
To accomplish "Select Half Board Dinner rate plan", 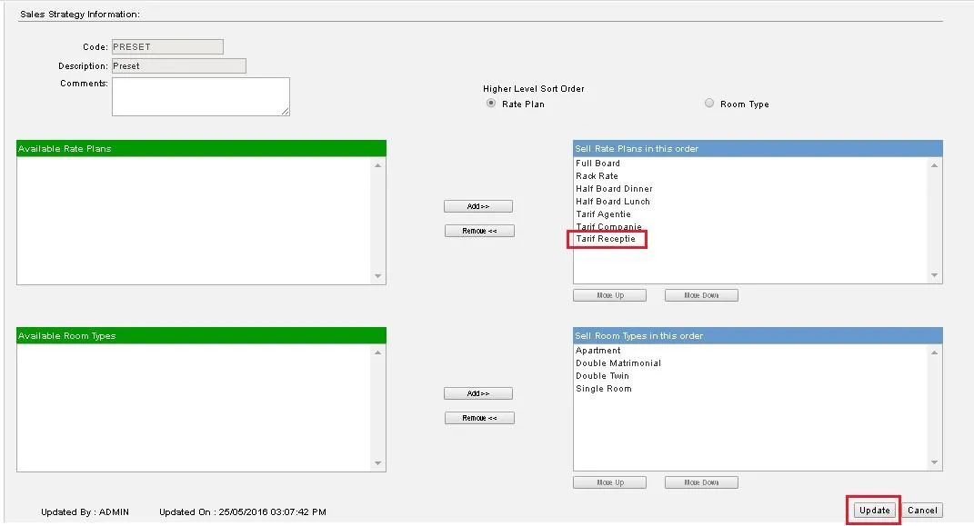I will [x=614, y=189].
